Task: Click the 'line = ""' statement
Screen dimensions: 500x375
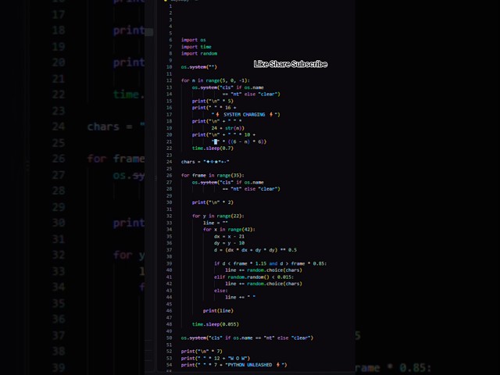Action: pyautogui.click(x=216, y=223)
